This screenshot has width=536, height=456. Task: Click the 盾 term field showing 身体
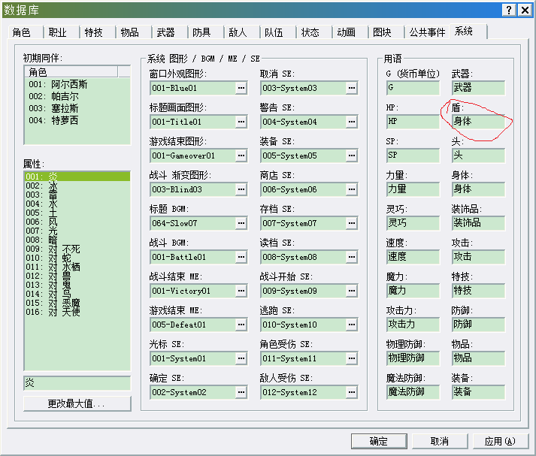pos(478,122)
